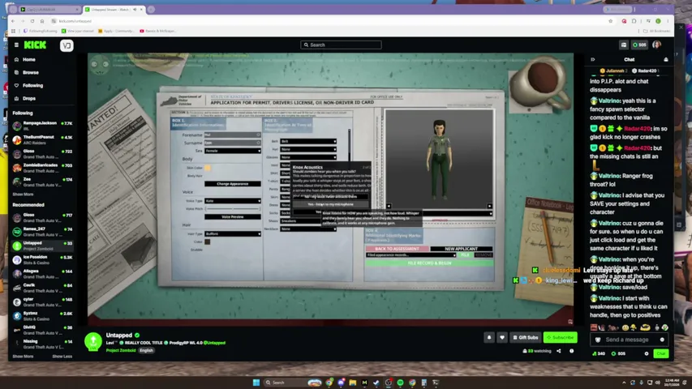
Task: Click the chat identity shield icon
Action: click(598, 340)
